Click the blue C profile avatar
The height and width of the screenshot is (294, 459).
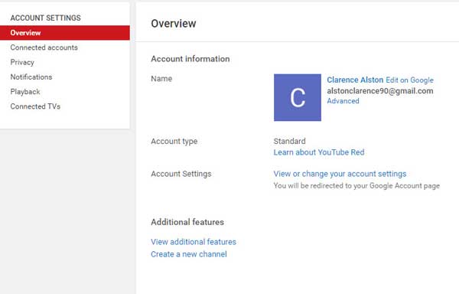click(x=298, y=97)
